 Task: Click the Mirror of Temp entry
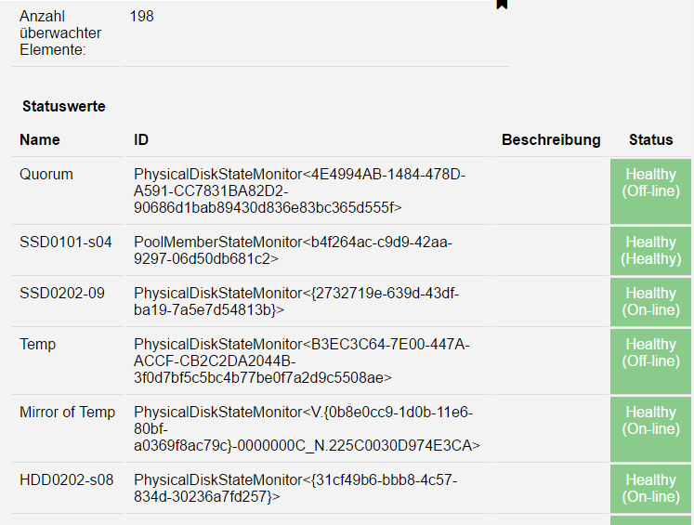[x=68, y=413]
